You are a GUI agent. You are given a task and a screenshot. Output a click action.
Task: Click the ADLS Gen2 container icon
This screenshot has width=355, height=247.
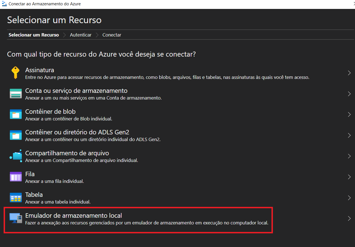(x=15, y=135)
